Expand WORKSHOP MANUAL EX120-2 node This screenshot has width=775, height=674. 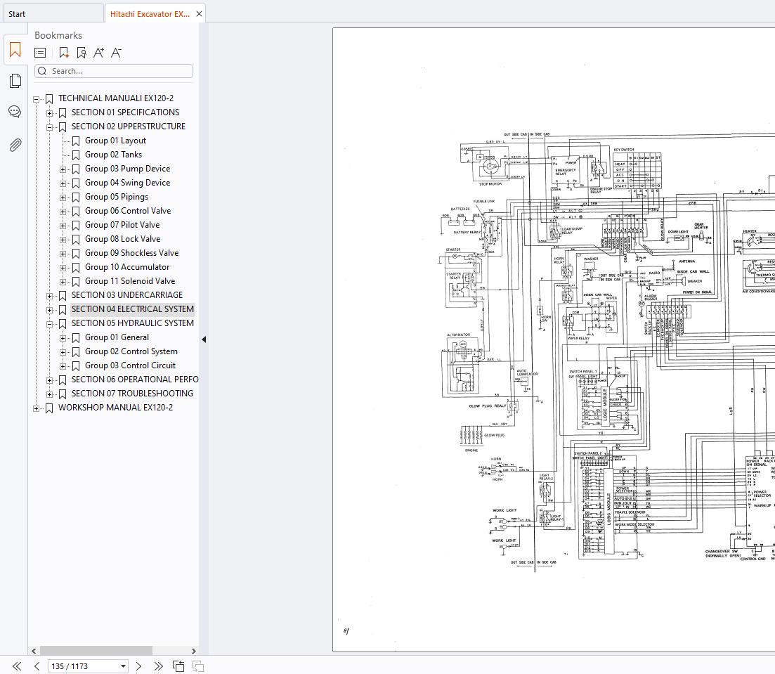tap(36, 408)
